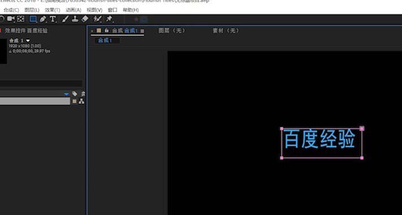The image size is (402, 215).
Task: Select the highlighted grey project item row
Action: (x=35, y=102)
